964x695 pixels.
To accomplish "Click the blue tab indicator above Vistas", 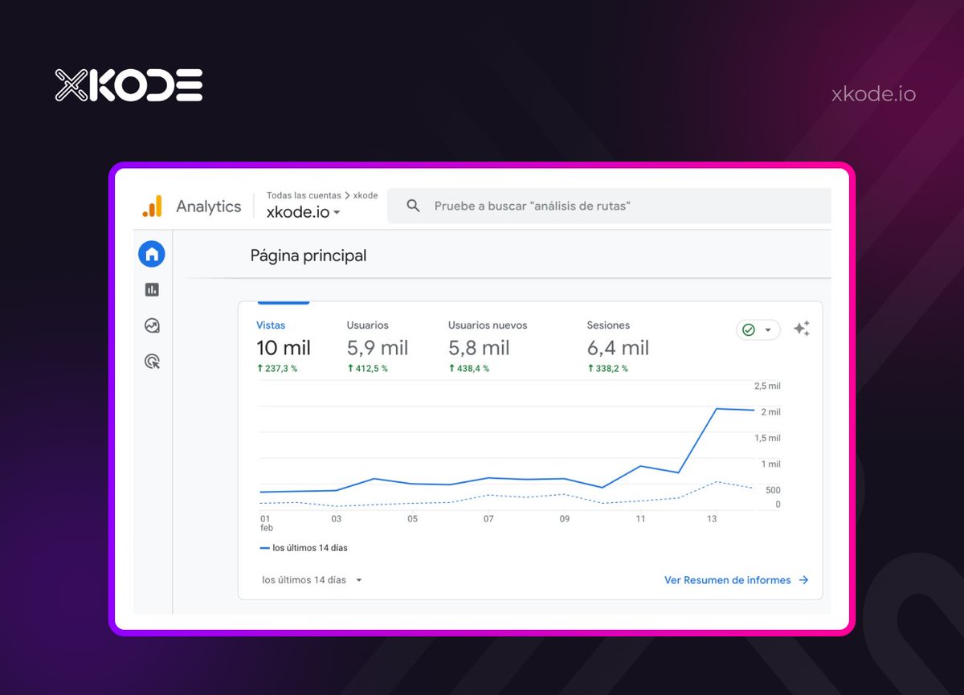I will pyautogui.click(x=283, y=304).
